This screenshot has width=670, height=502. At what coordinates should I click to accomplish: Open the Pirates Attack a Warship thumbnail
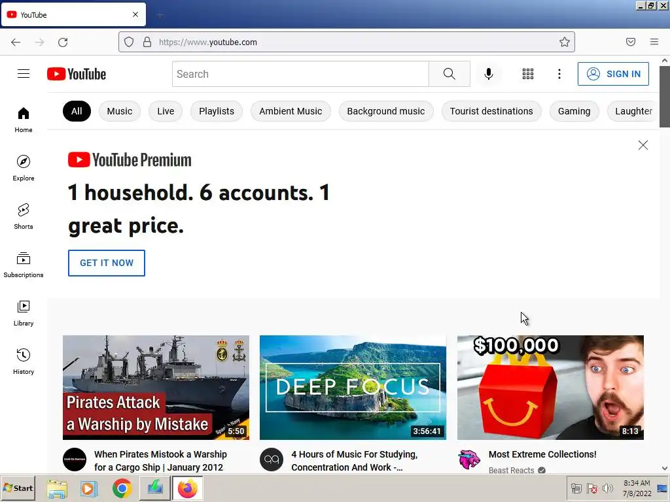[x=156, y=388]
